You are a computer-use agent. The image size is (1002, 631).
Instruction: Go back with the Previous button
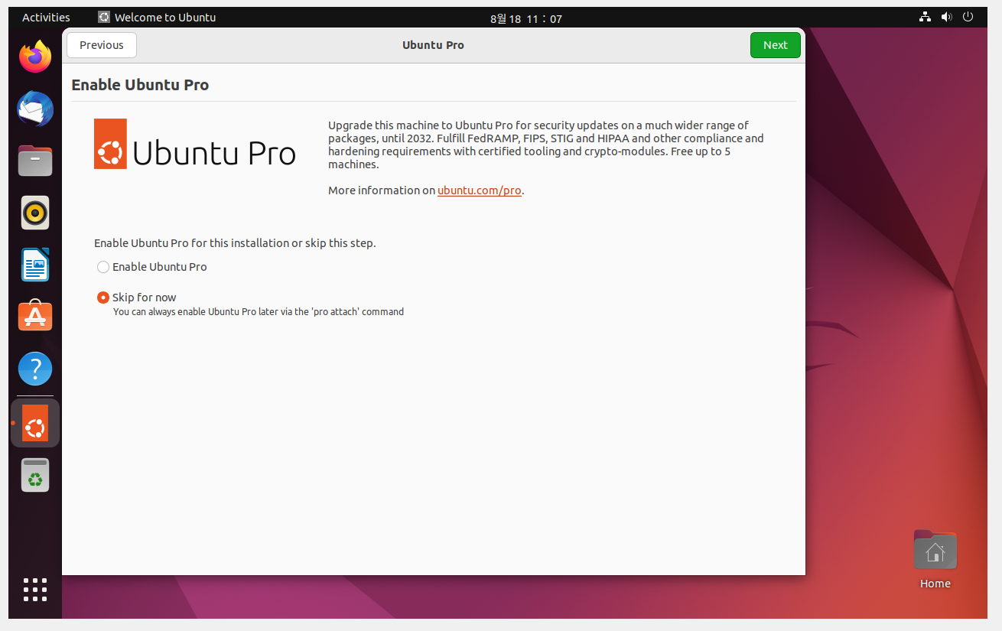(102, 45)
